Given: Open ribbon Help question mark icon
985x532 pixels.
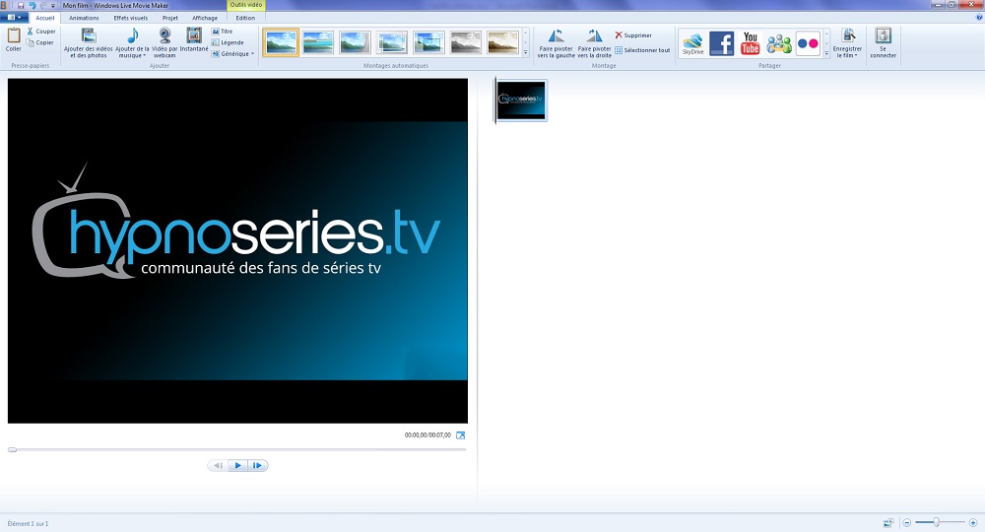Looking at the screenshot, I should (x=979, y=18).
